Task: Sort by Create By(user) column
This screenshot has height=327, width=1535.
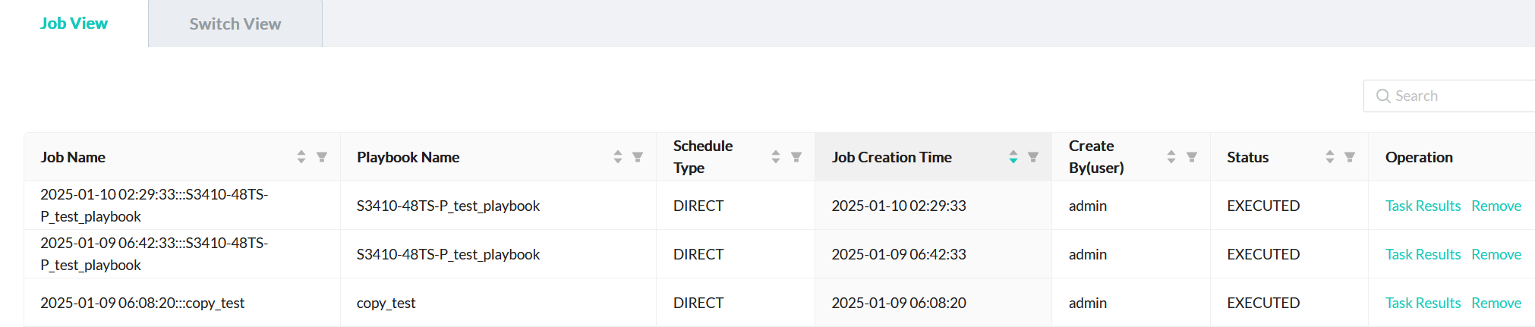Action: coord(1171,157)
